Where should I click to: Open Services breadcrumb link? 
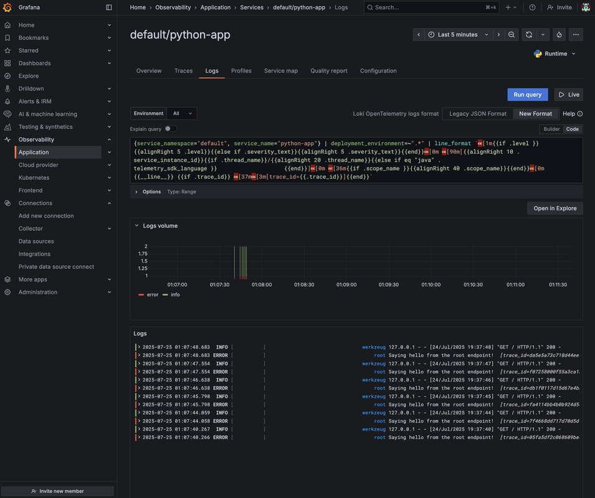[x=252, y=7]
